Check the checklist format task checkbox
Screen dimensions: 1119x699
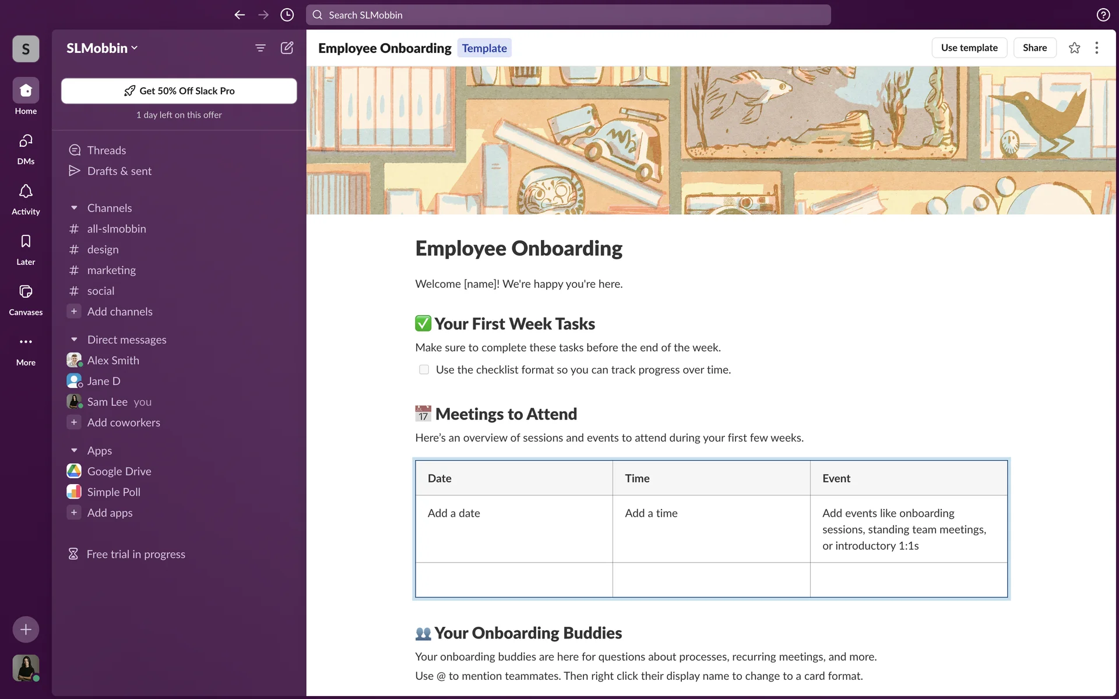(424, 370)
